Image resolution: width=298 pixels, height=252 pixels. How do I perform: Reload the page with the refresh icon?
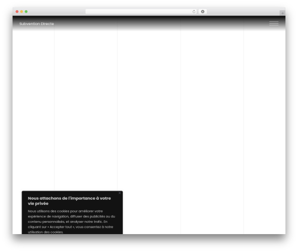coord(194,11)
